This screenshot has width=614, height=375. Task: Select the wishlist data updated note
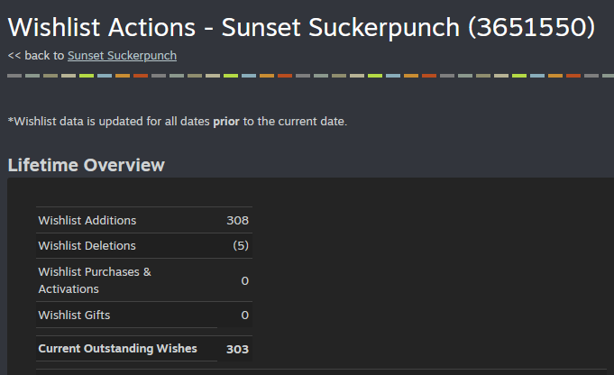[x=178, y=122]
